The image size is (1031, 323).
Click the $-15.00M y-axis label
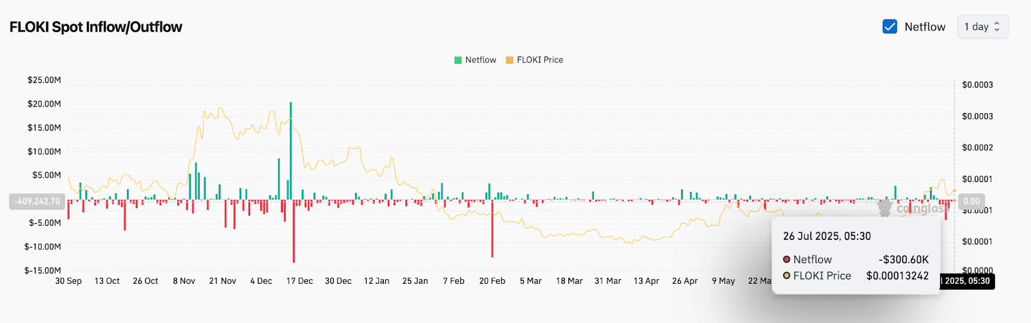(43, 270)
